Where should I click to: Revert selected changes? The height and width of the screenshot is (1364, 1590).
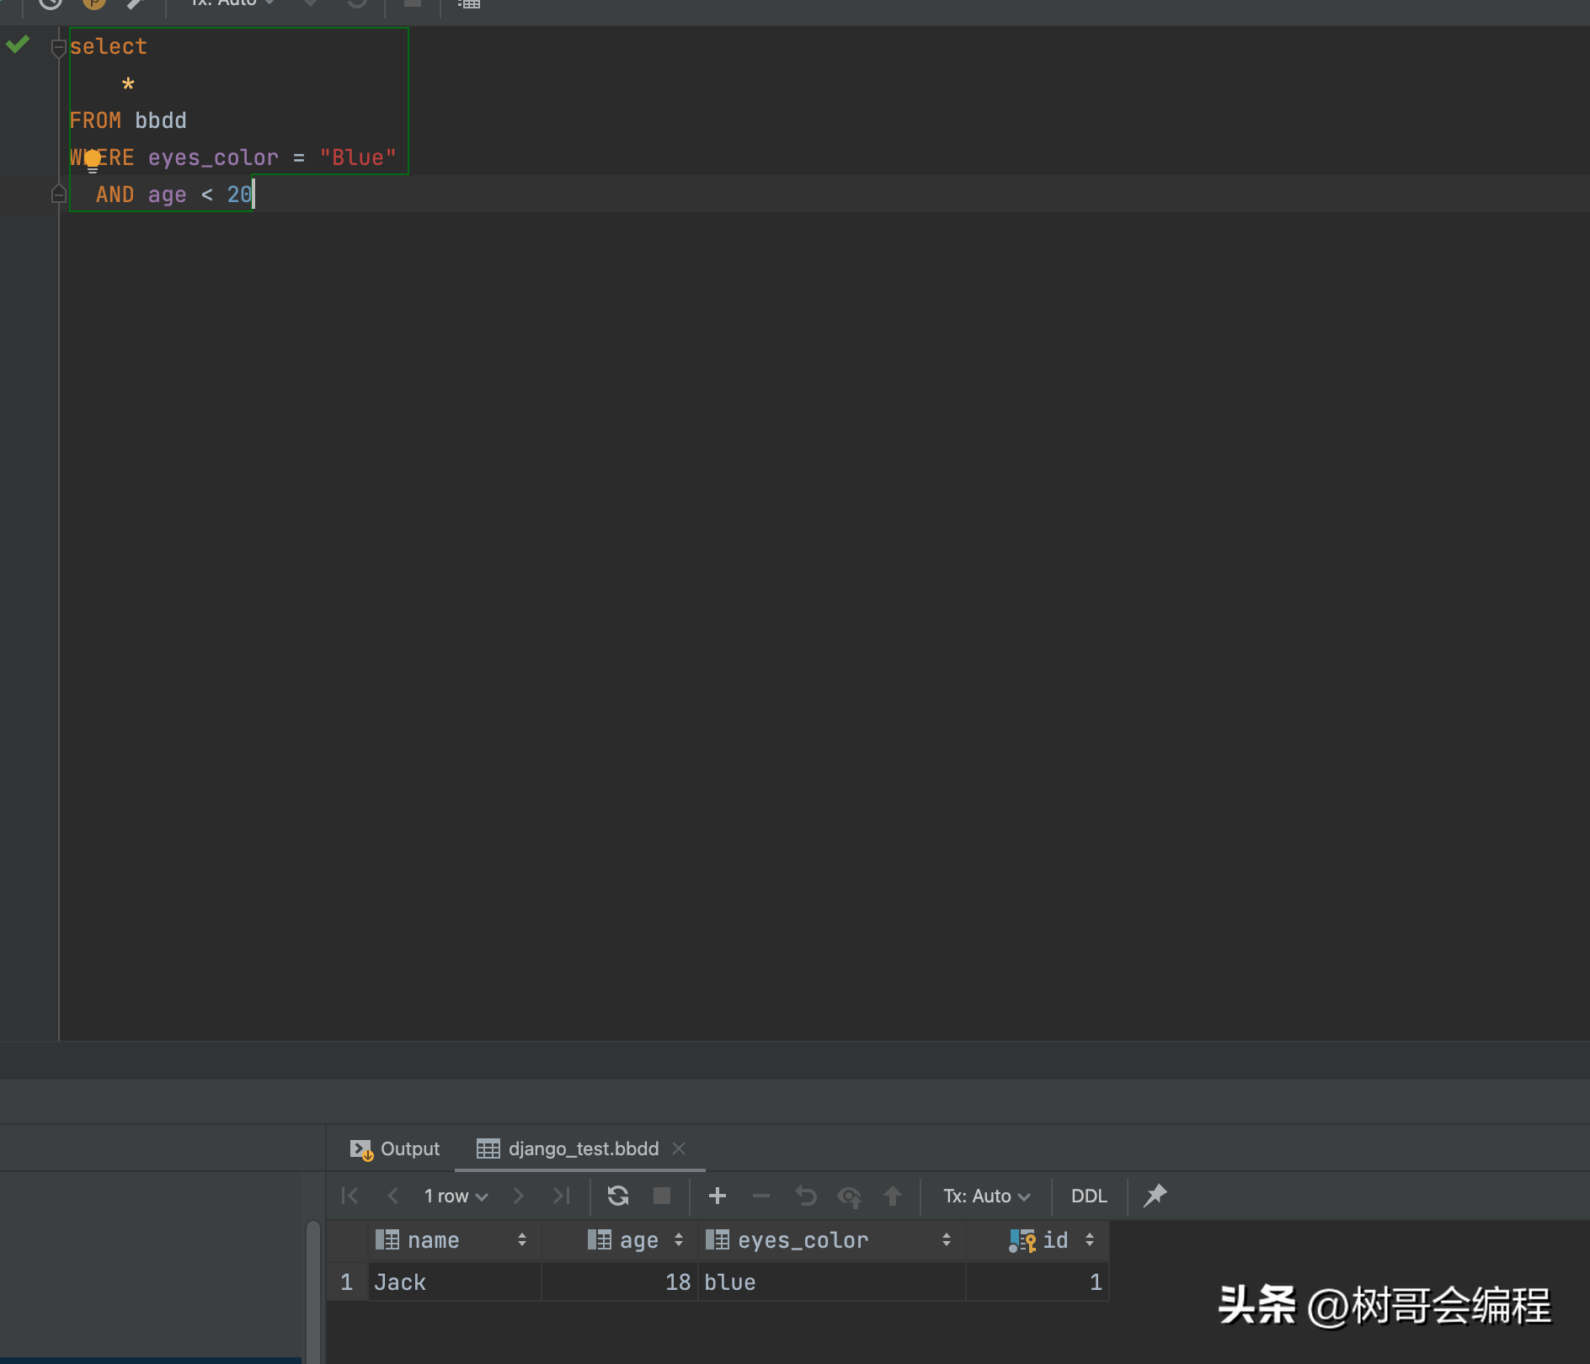point(806,1196)
